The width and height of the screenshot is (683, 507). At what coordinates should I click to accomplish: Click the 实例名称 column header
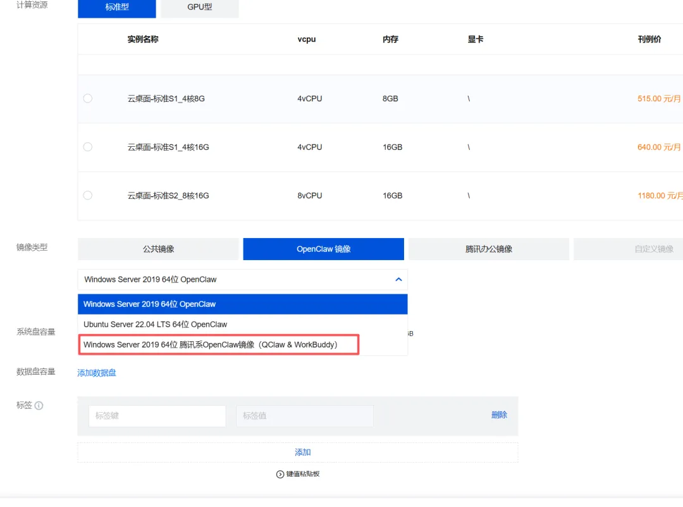143,39
